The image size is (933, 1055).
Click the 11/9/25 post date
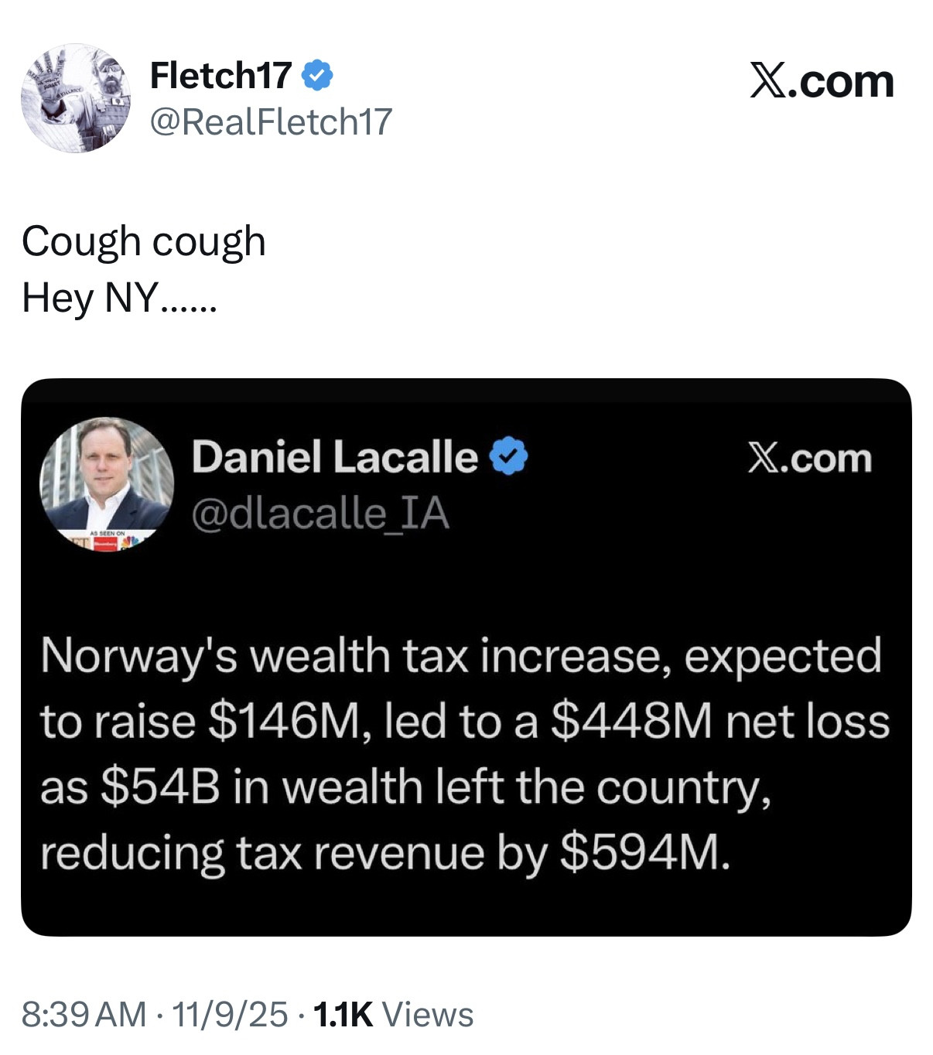(230, 1014)
